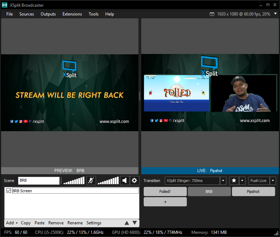Click the GPU usage status readout
280x237 pixels.
tap(147, 232)
